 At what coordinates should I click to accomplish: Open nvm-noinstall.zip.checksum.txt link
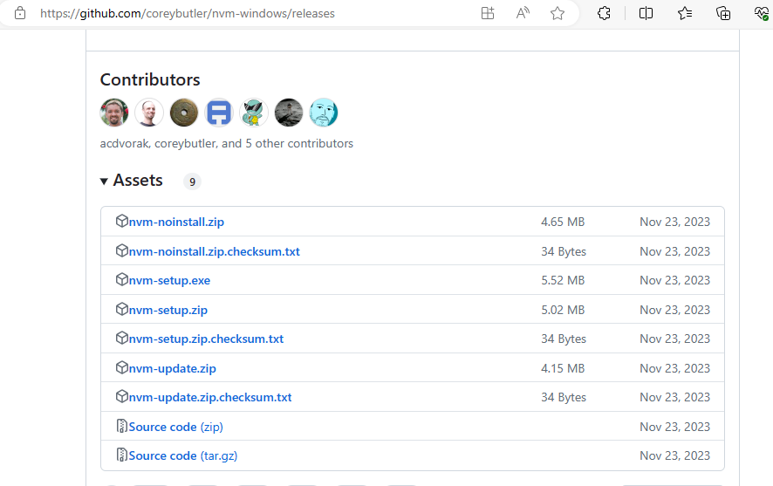[x=214, y=251]
